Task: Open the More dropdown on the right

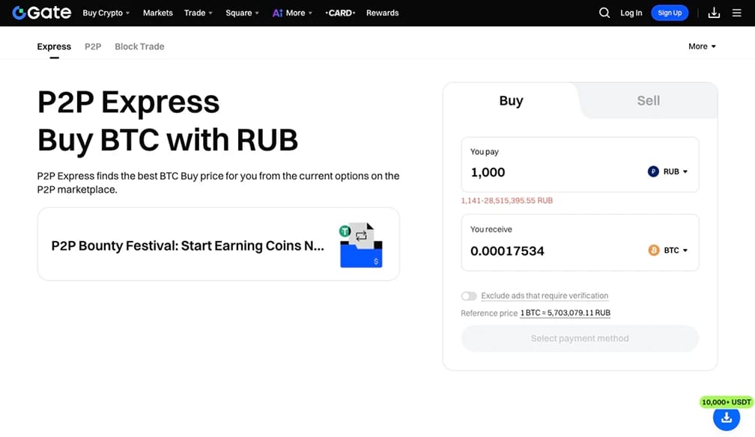Action: point(702,46)
